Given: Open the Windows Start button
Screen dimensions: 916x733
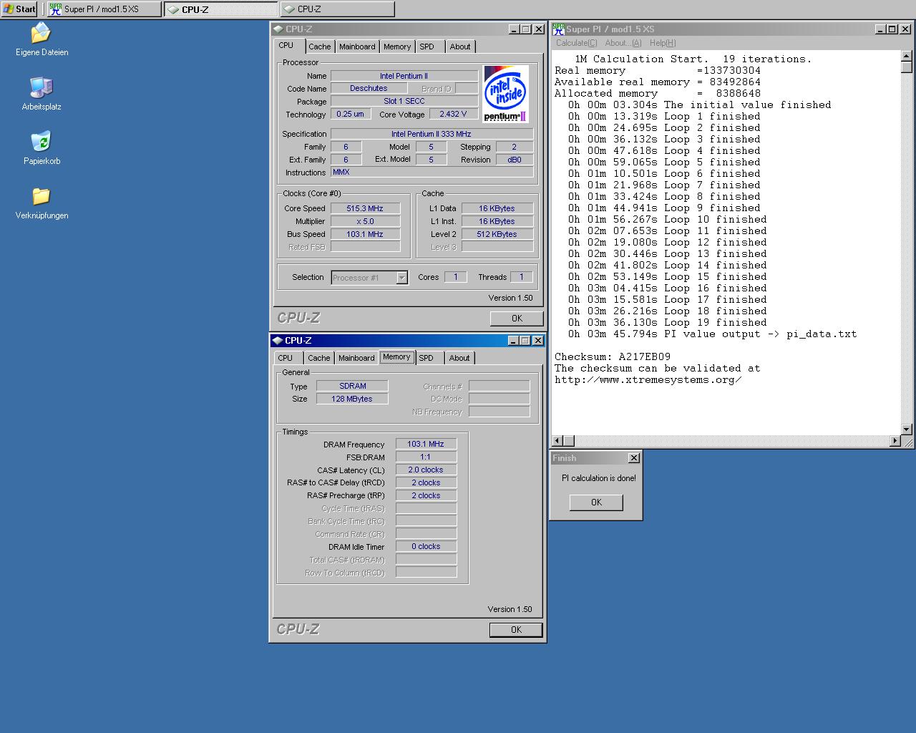Looking at the screenshot, I should click(x=19, y=9).
